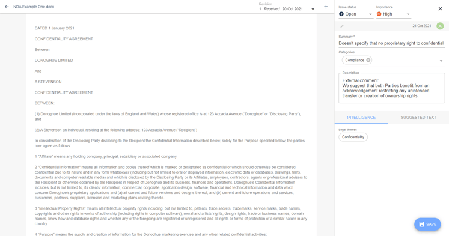Go back using the left arrow icon

(x=7, y=7)
